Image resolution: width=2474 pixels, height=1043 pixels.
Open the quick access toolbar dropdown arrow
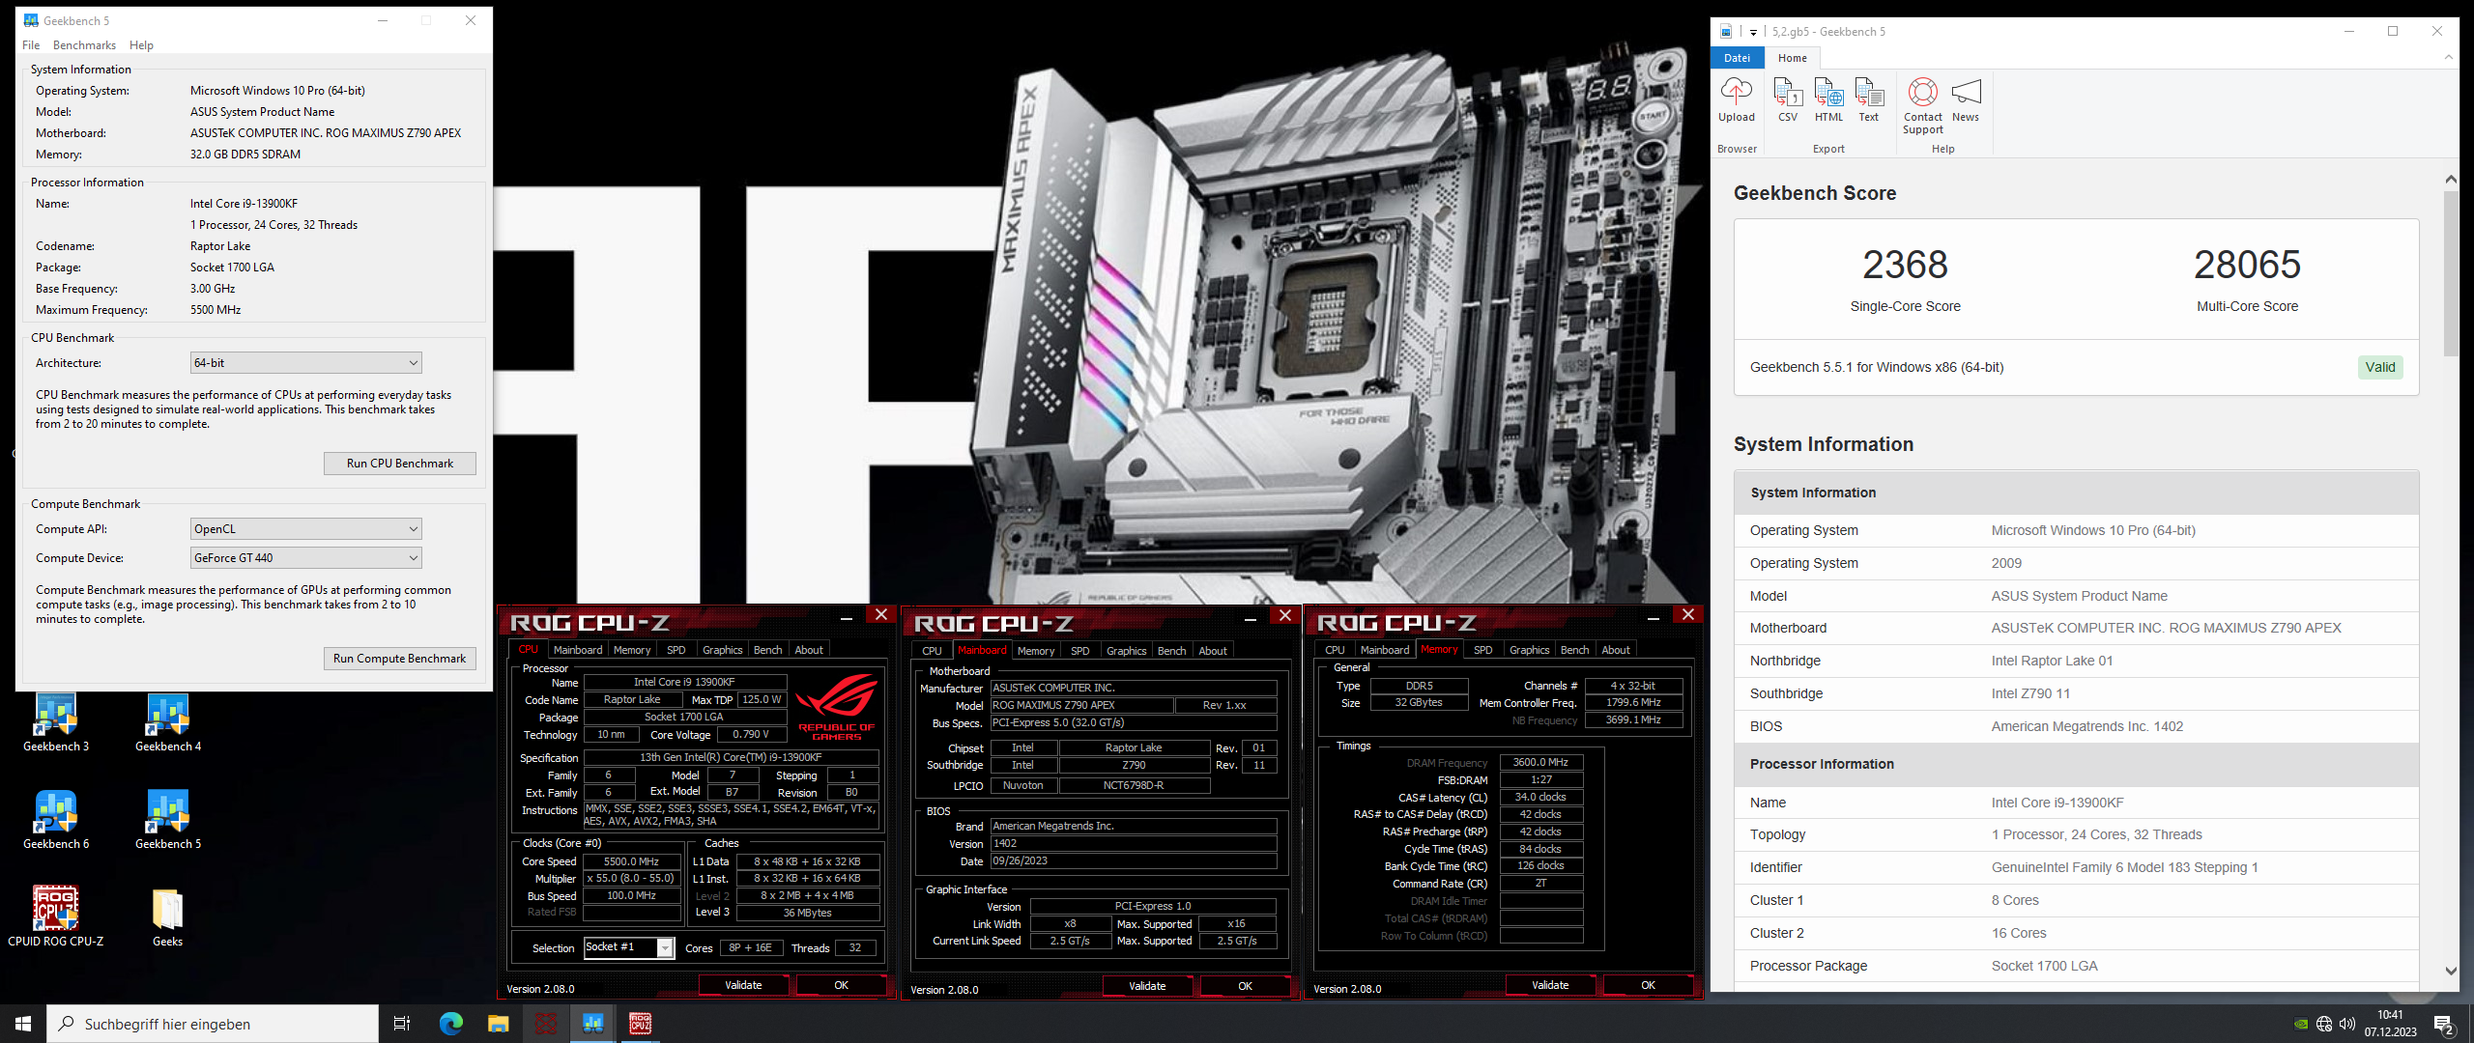(1753, 33)
